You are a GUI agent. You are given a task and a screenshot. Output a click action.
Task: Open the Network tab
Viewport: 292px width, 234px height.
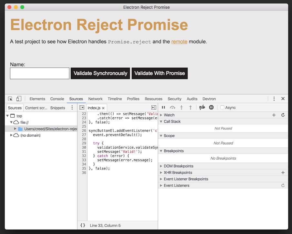[x=96, y=99]
